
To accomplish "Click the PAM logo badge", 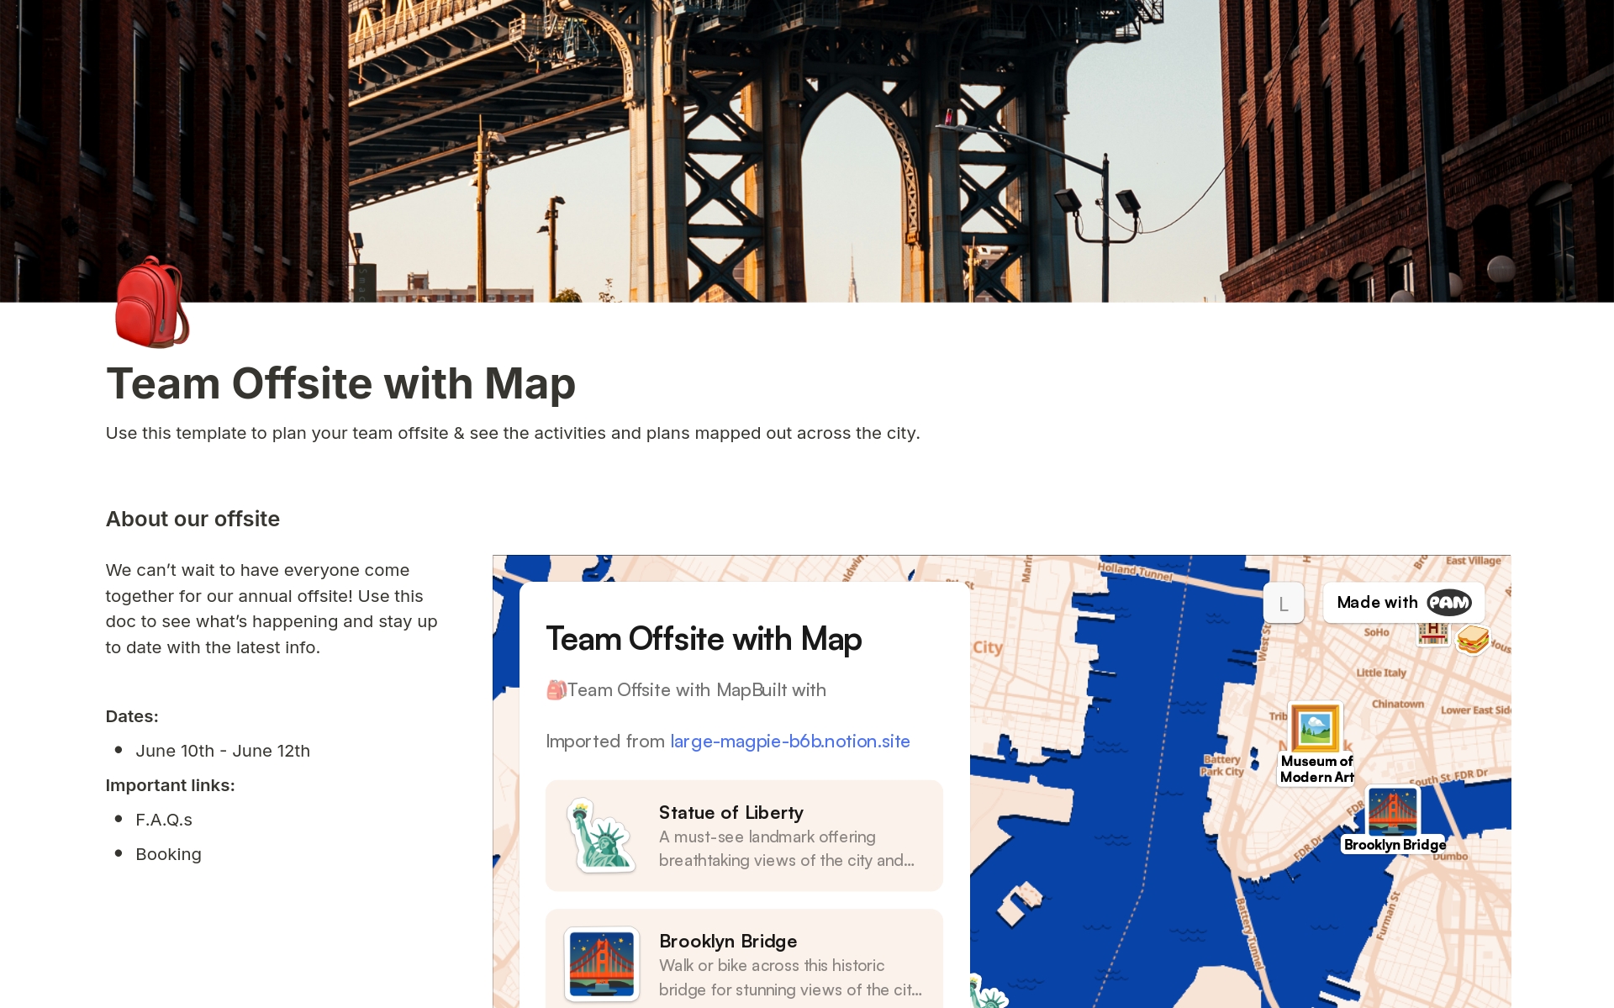I will (x=1448, y=603).
